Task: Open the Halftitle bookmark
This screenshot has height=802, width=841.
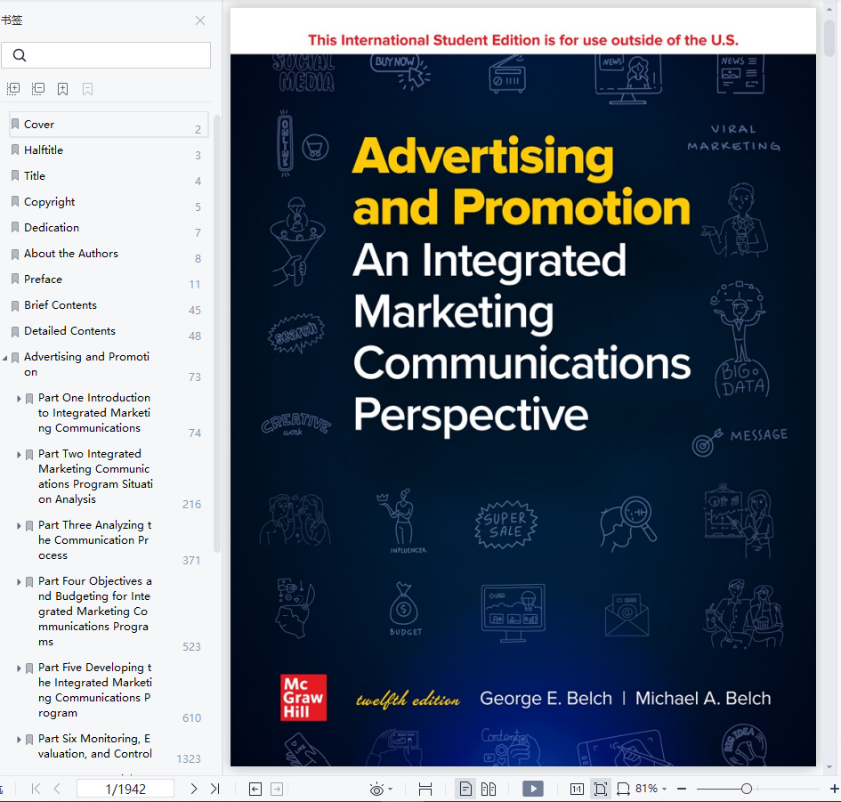Action: [109, 150]
